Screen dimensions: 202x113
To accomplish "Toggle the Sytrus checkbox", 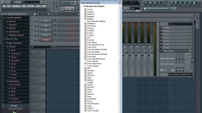I will [86, 101].
